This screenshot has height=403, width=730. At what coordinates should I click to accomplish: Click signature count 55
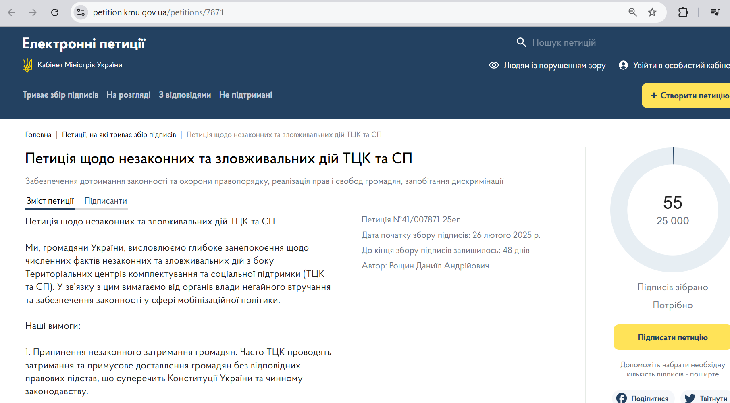(x=673, y=202)
